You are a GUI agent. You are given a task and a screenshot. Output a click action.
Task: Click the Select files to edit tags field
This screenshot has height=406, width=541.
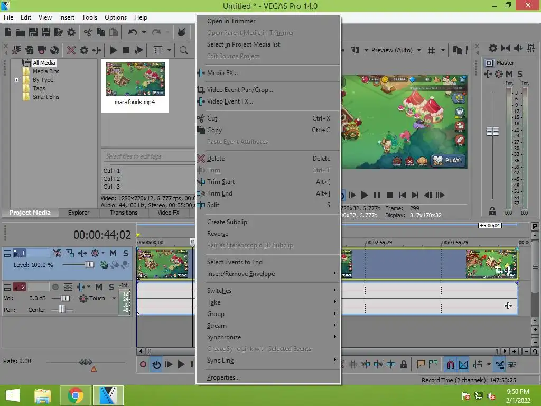(x=149, y=156)
